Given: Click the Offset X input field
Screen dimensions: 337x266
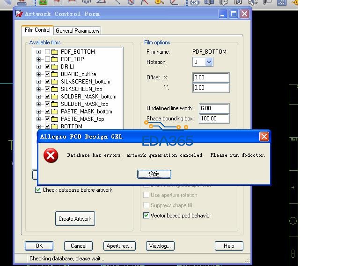Looking at the screenshot, I should click(211, 77).
